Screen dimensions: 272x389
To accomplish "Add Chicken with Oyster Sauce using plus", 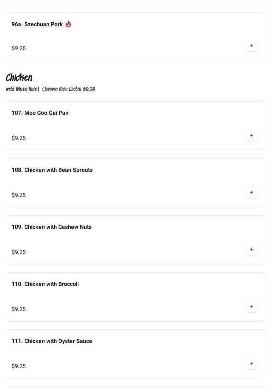I will click(x=252, y=363).
